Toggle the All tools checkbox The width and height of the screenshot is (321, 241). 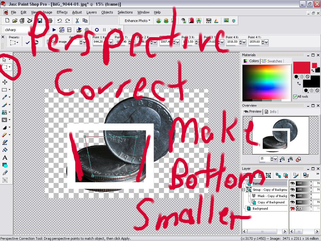pyautogui.click(x=295, y=97)
